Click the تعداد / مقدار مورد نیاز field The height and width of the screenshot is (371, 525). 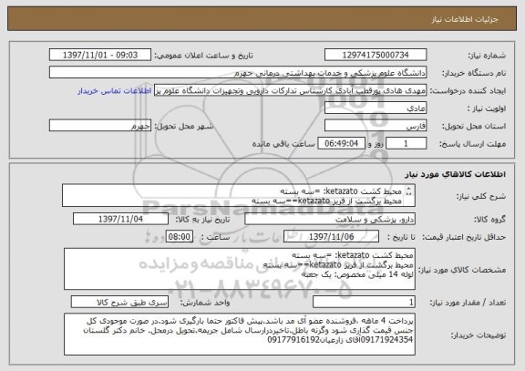(x=364, y=302)
